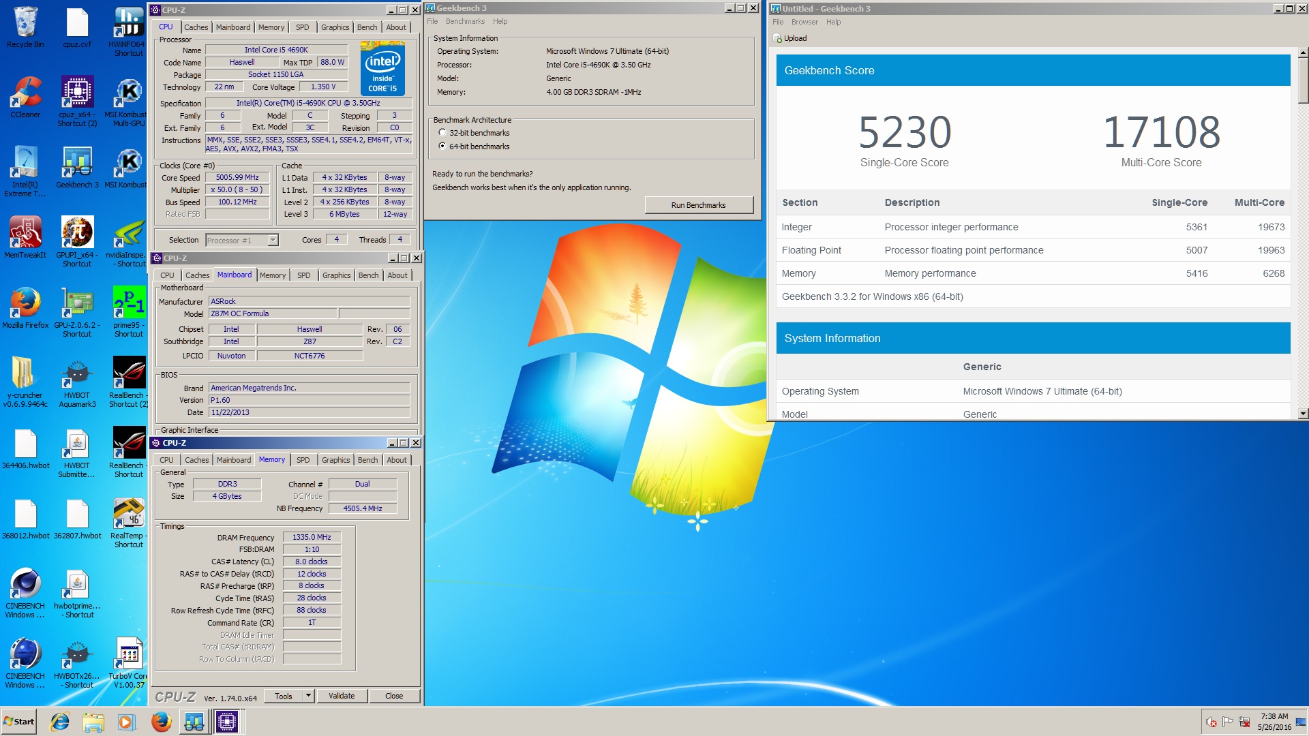The width and height of the screenshot is (1309, 736).
Task: Open Mozilla Firefox desktop icon
Action: [x=25, y=308]
